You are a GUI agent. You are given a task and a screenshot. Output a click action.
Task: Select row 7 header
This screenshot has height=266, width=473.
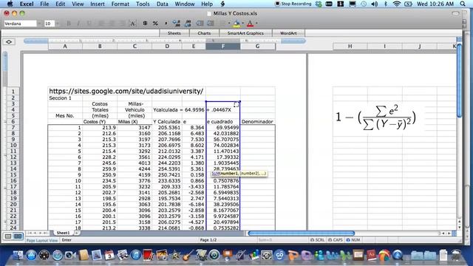click(13, 128)
